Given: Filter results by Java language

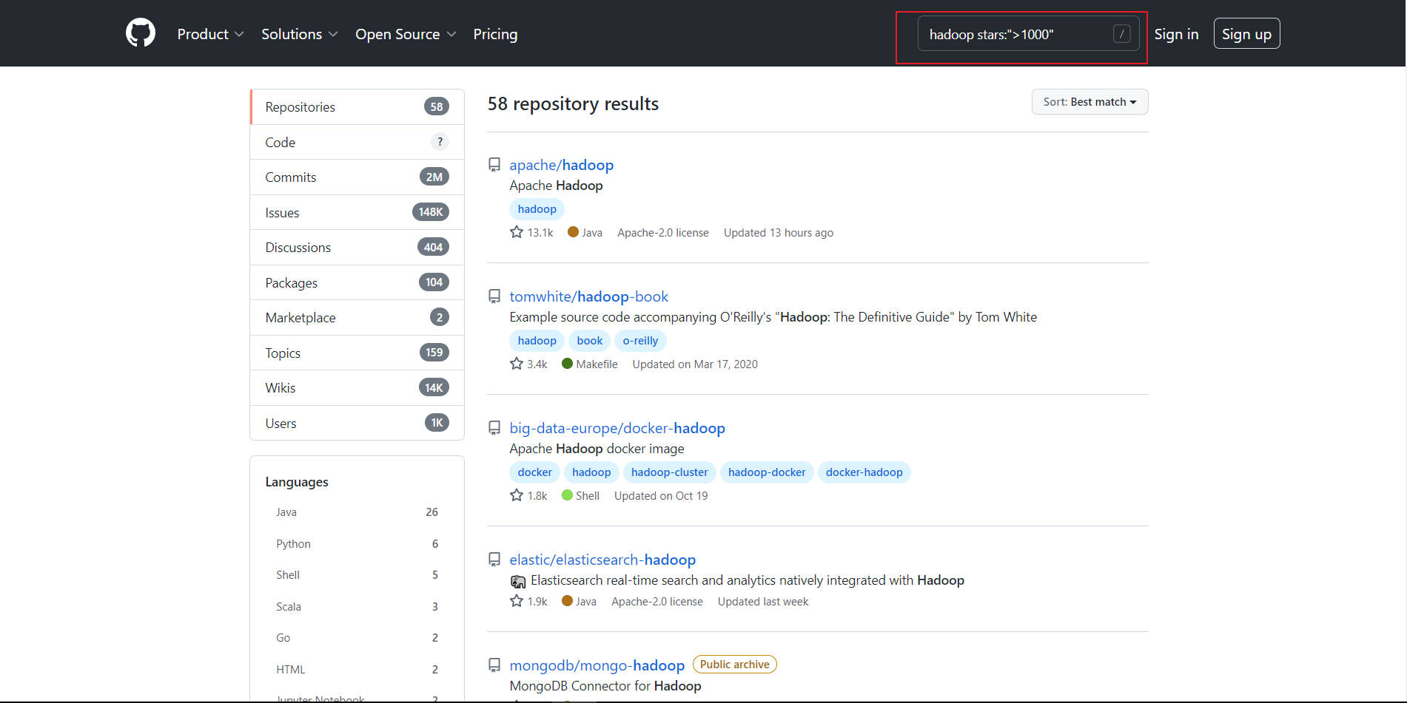Looking at the screenshot, I should (357, 512).
